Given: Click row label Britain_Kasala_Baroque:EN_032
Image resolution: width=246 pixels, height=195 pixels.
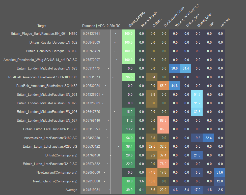Looking at the screenshot, I should coord(53,42).
